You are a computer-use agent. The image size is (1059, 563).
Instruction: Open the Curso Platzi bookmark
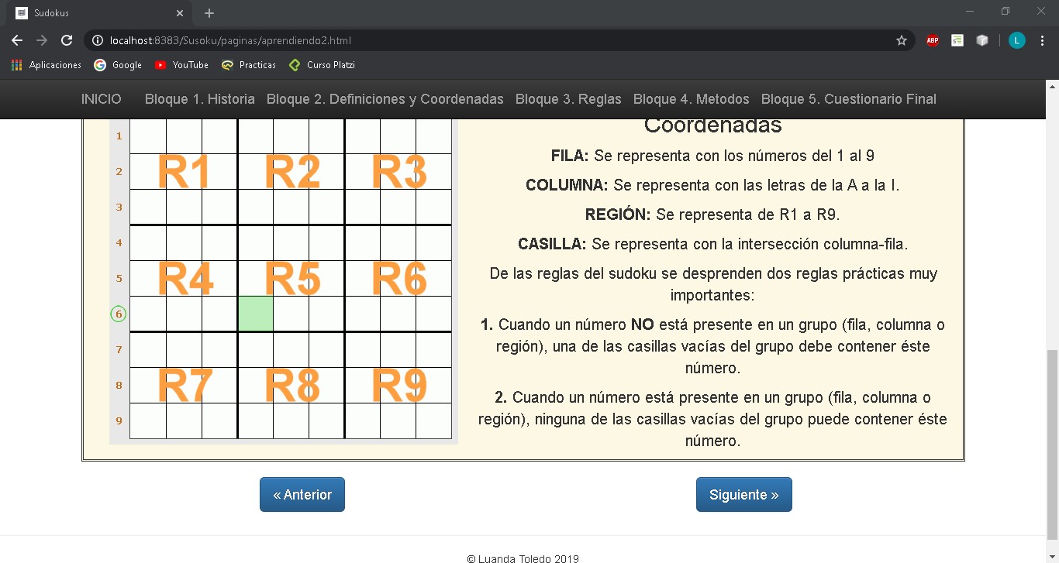point(322,65)
